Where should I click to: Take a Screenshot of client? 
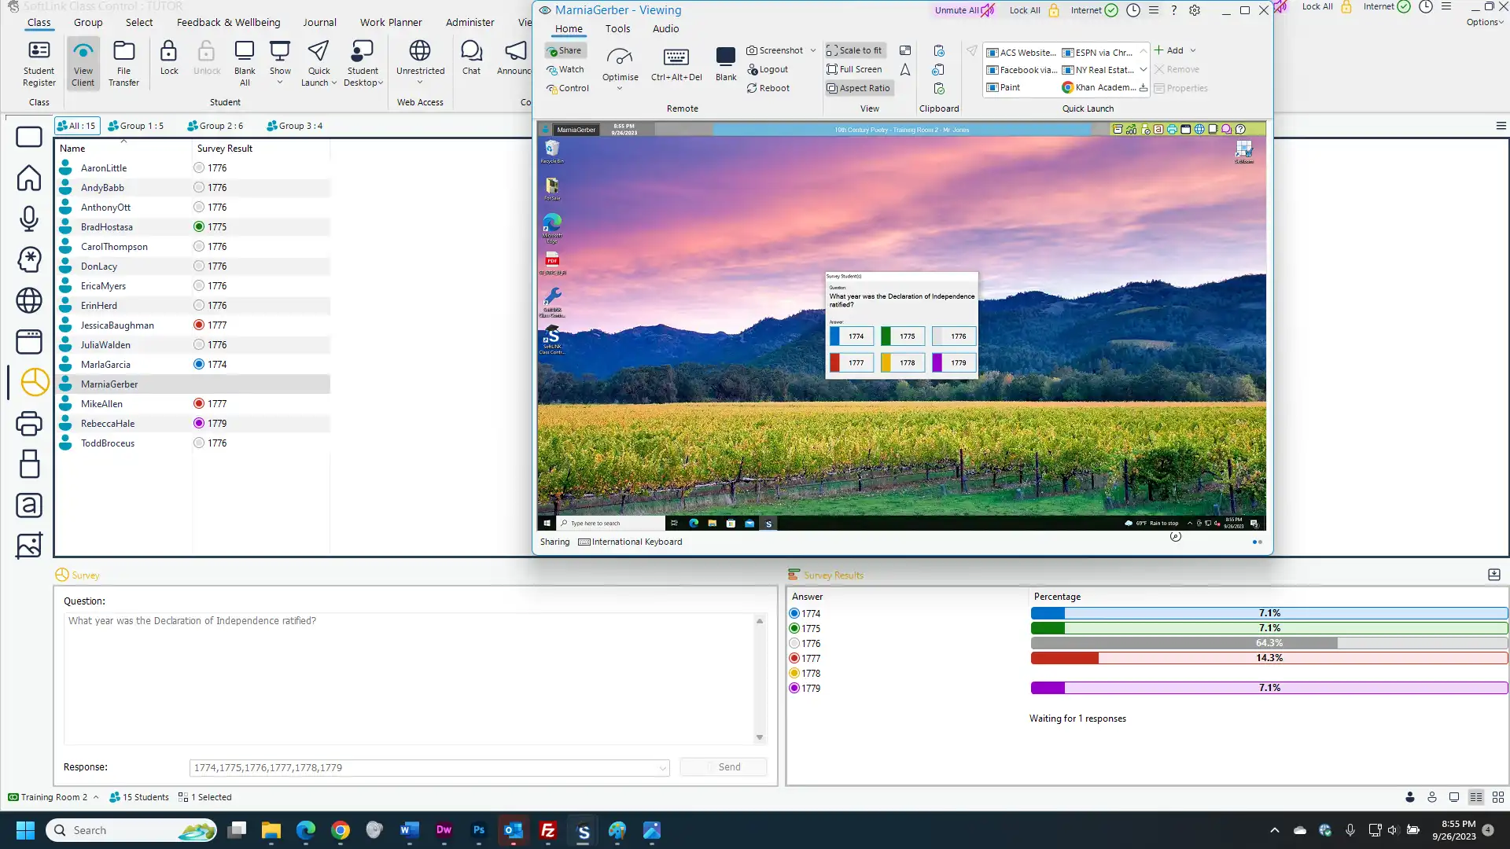tap(775, 50)
